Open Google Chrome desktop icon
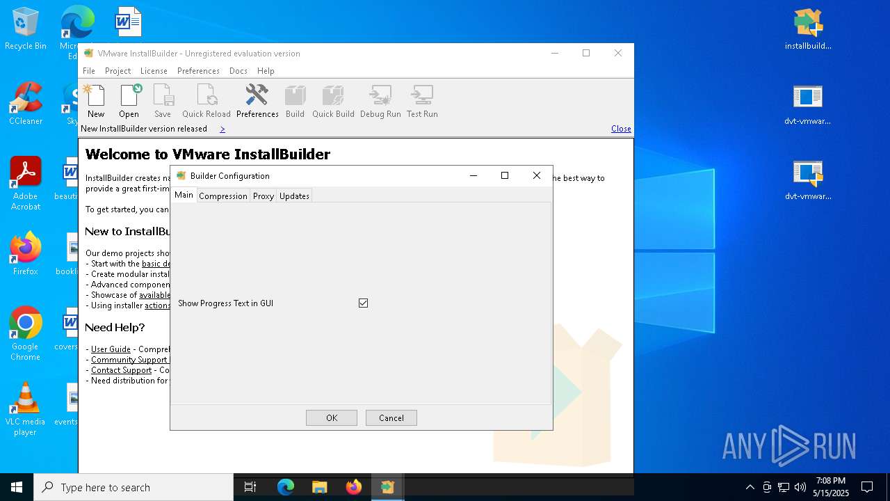 (26, 334)
